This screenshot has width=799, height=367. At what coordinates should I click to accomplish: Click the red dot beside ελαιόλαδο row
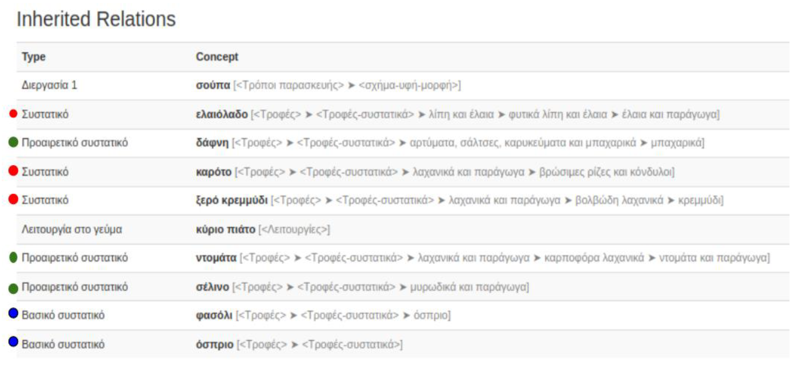13,114
